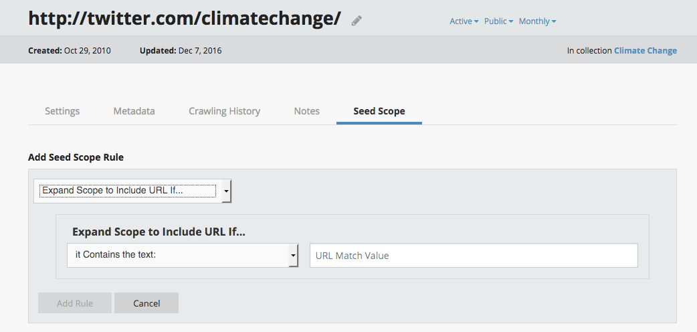This screenshot has height=332, width=697.
Task: Open the 'it Contains the text:' dropdown
Action: coord(177,255)
